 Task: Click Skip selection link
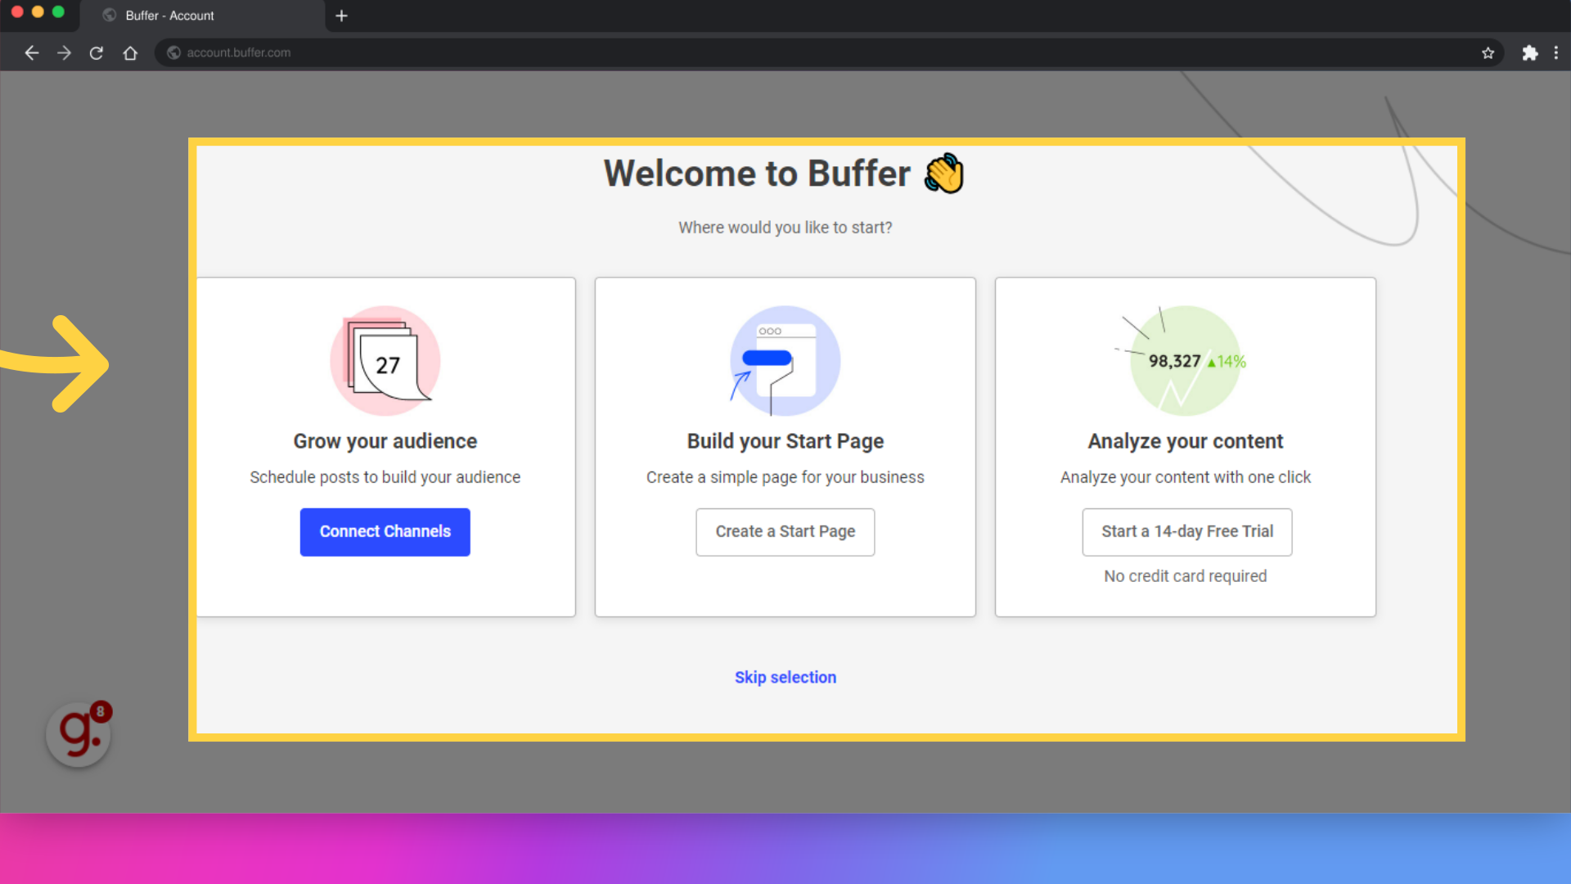tap(785, 677)
